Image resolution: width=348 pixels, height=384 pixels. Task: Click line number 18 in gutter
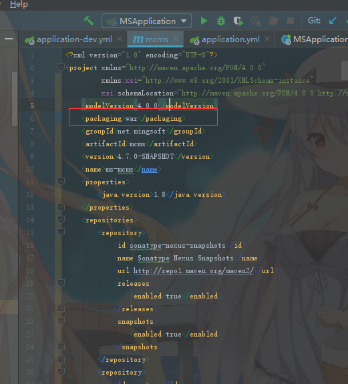point(30,271)
